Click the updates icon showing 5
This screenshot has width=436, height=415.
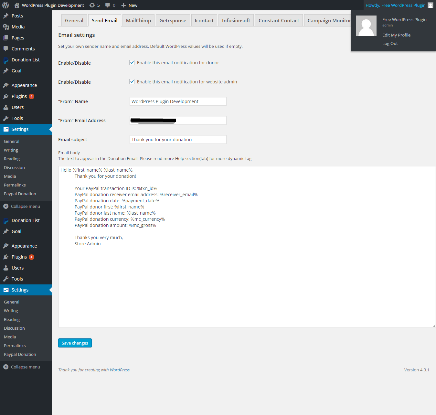[x=92, y=5]
